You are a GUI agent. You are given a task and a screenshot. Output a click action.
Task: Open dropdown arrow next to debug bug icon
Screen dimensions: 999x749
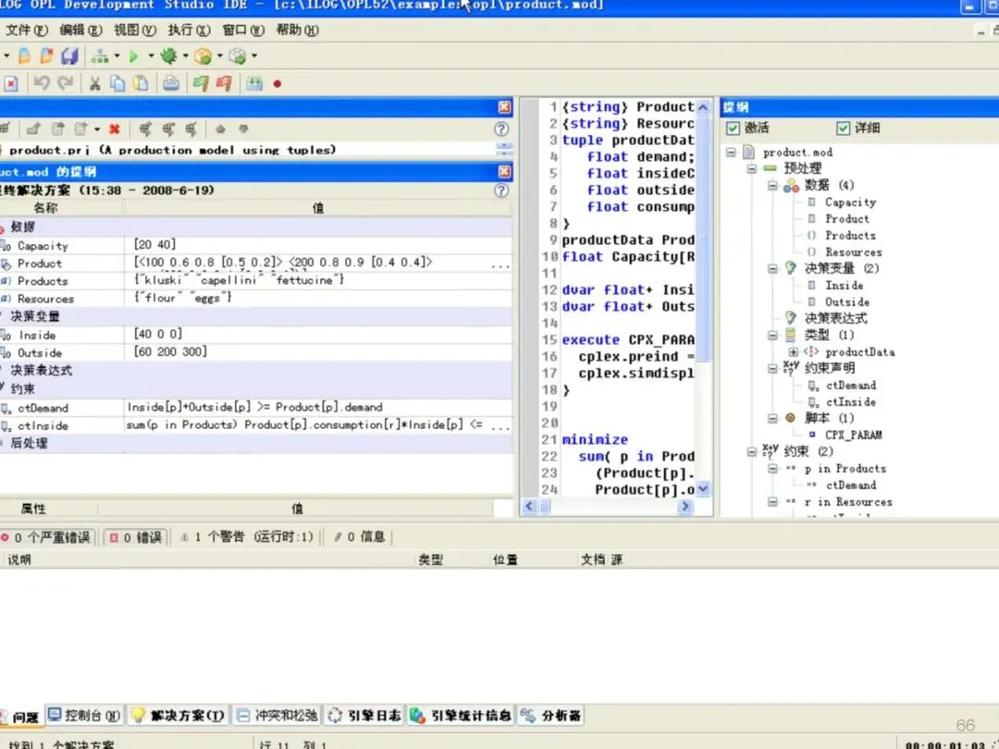[x=185, y=56]
